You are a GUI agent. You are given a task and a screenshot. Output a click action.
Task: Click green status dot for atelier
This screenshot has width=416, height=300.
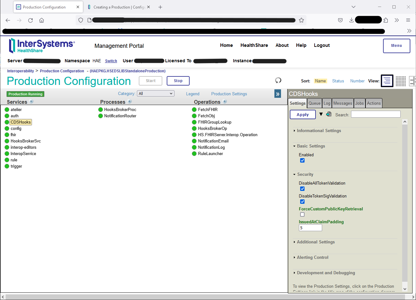(7, 110)
